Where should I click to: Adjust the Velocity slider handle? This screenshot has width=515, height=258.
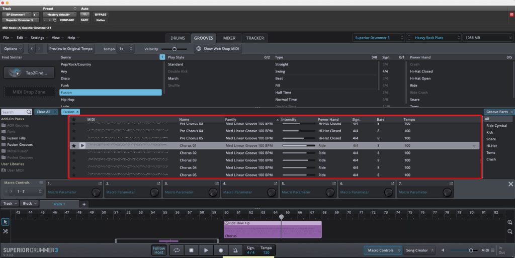(175, 49)
